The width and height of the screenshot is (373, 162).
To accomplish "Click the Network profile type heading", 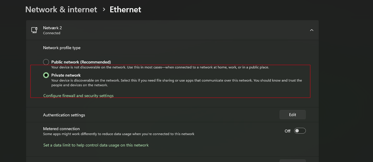I will click(62, 48).
